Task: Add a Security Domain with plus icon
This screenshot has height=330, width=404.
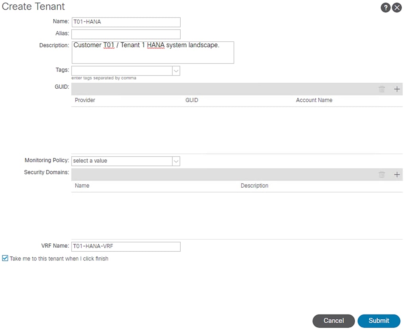Action: click(x=397, y=175)
